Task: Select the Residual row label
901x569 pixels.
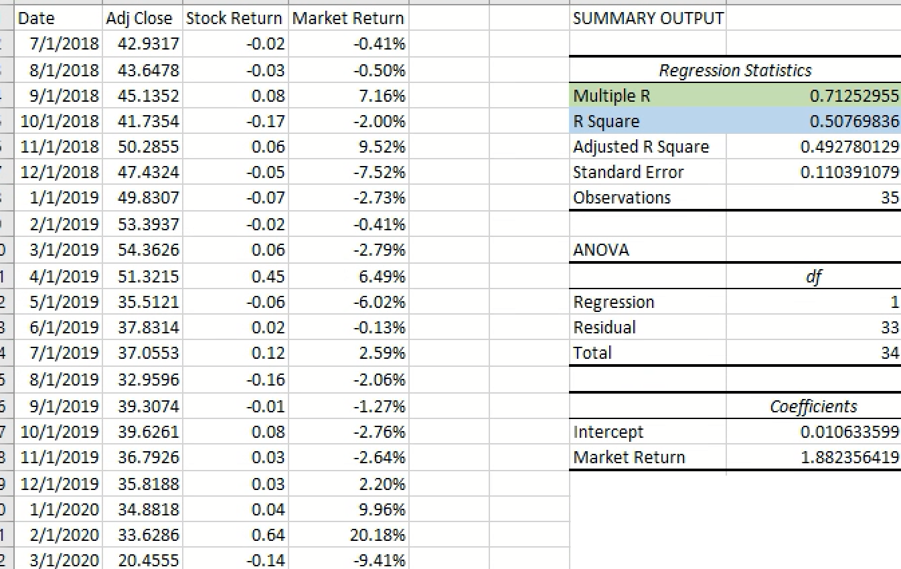Action: 648,327
